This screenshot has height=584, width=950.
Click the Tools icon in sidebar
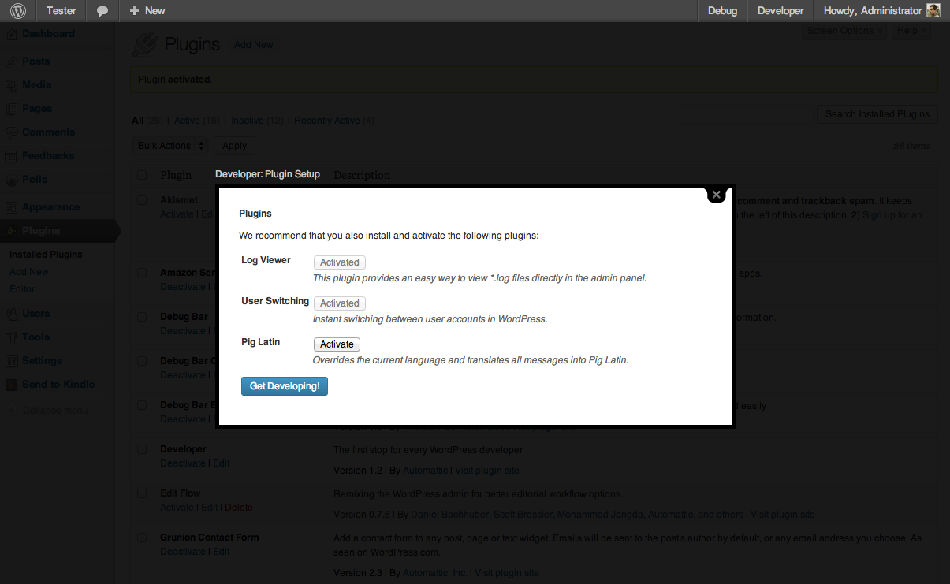[x=12, y=337]
